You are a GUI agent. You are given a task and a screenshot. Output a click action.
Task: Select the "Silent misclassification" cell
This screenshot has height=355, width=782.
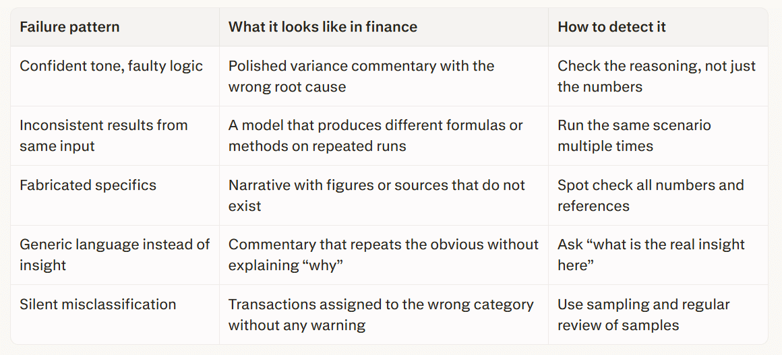[98, 304]
